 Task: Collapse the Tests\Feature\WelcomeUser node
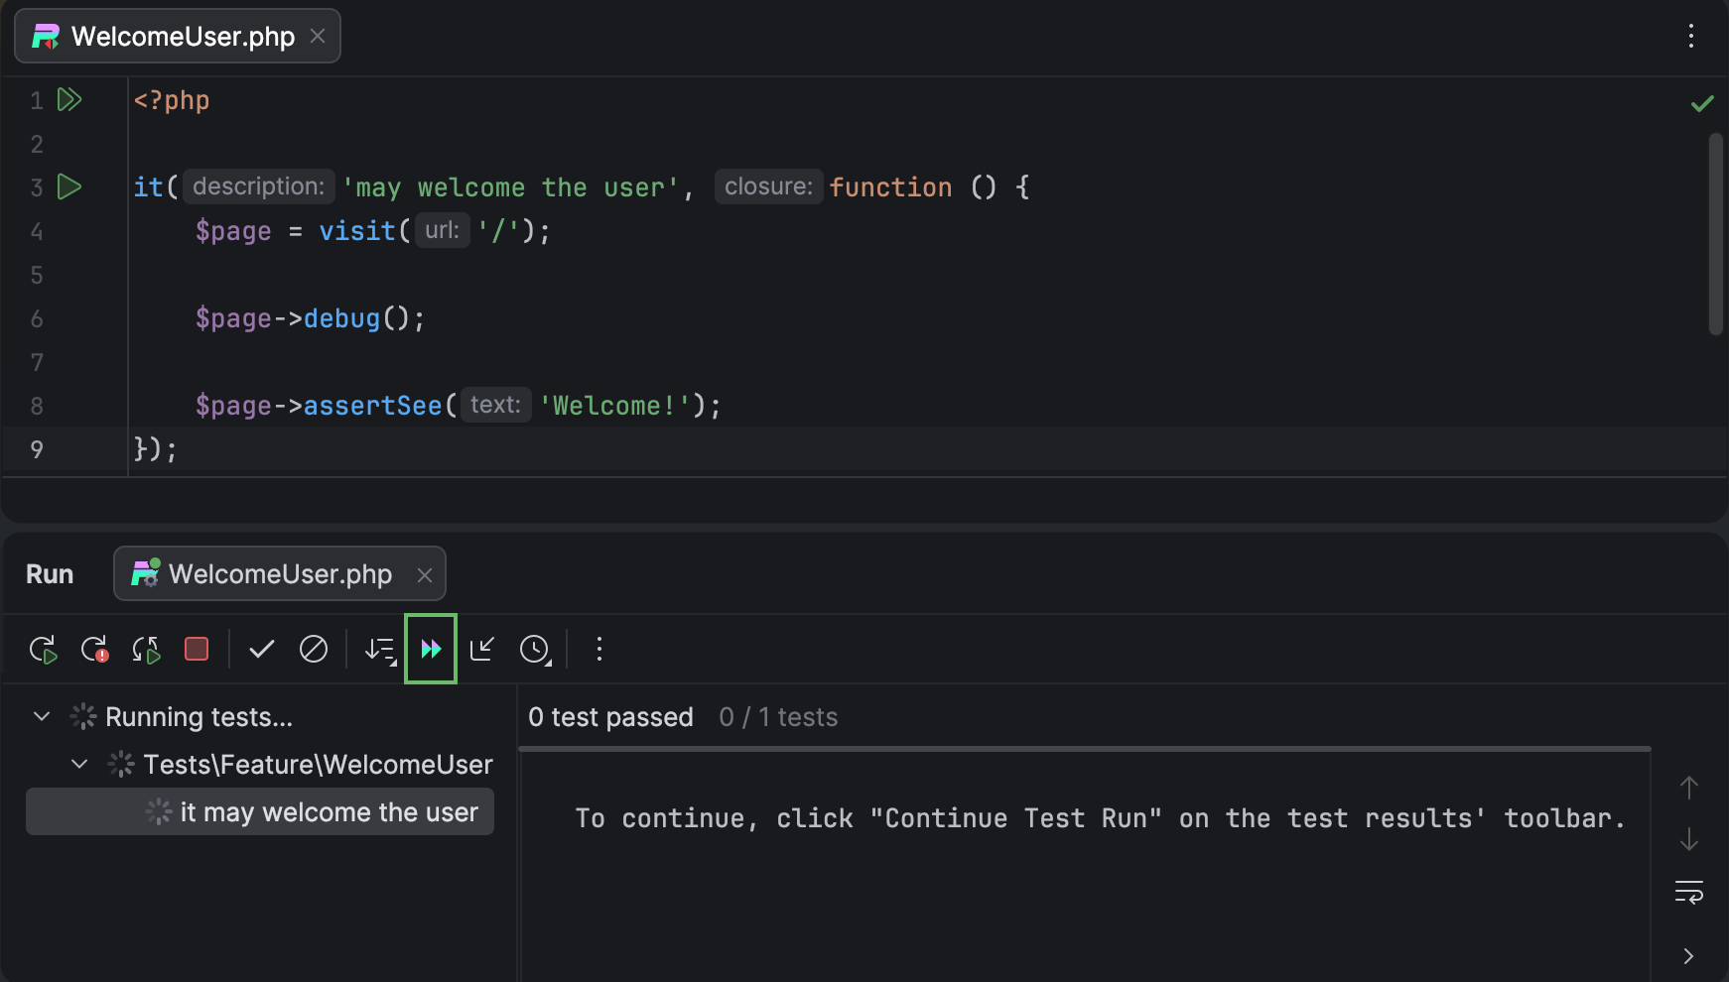click(78, 764)
